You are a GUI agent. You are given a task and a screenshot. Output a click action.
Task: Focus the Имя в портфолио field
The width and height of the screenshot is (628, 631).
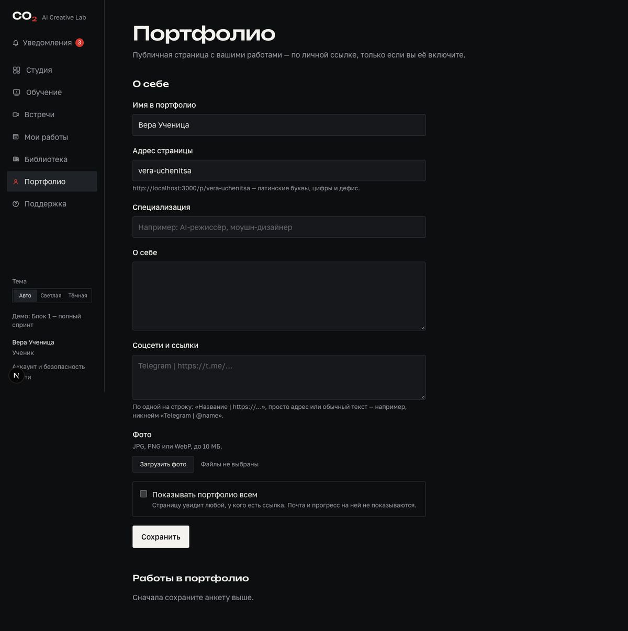(279, 125)
